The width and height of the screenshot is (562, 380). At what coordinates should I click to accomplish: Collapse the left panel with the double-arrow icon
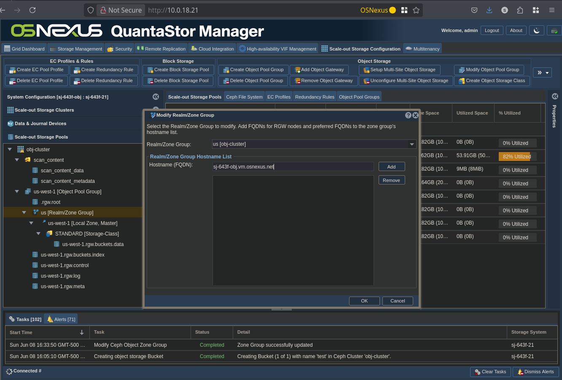156,97
